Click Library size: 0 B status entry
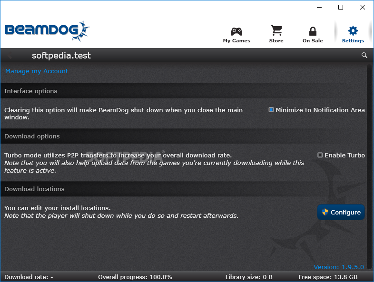374x282 pixels. coord(249,277)
